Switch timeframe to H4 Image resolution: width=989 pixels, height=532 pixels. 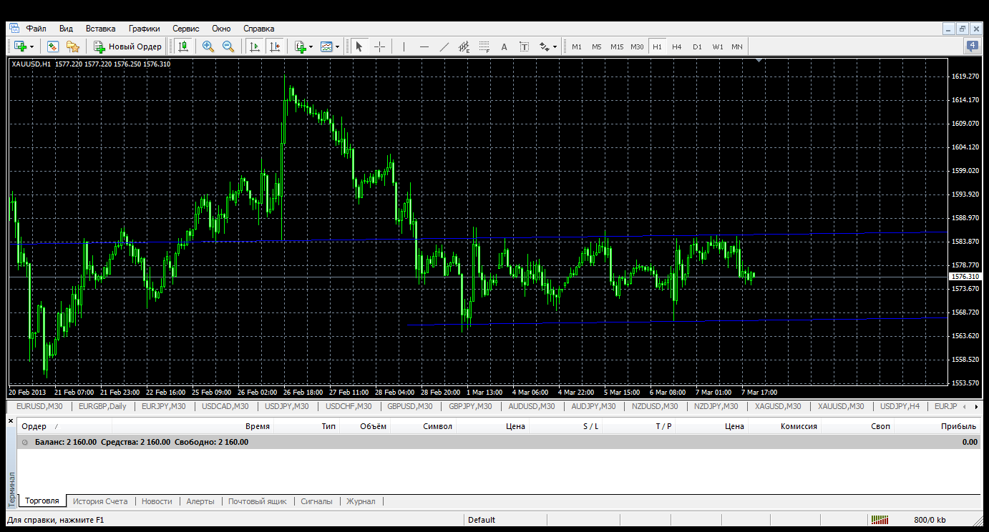676,46
